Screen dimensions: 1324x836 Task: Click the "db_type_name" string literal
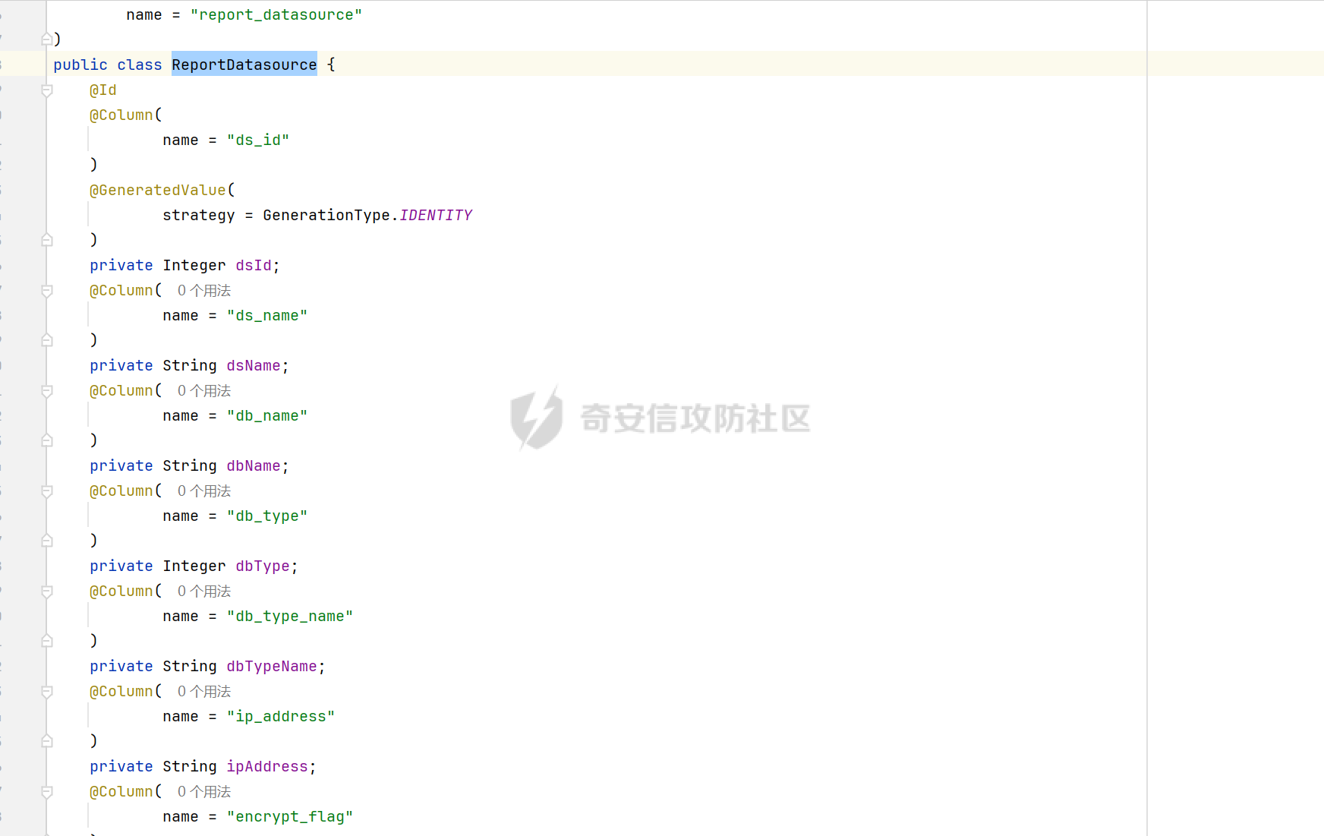(x=290, y=617)
